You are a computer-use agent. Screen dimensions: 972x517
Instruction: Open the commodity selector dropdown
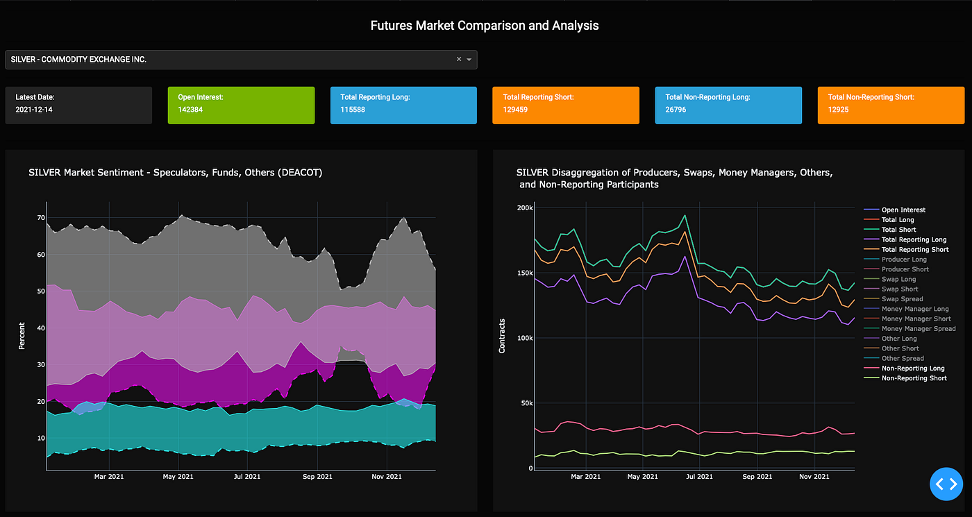pyautogui.click(x=469, y=60)
